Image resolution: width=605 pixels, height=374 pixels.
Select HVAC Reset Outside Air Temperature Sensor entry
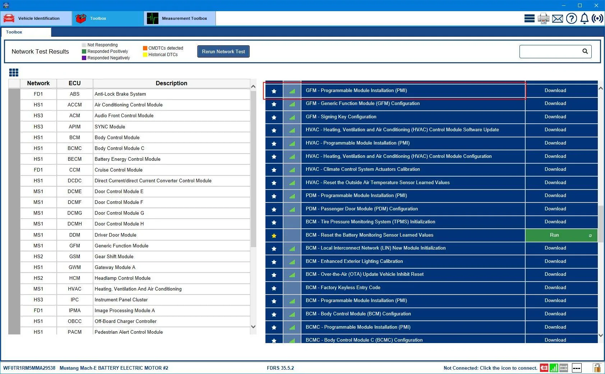(413, 183)
